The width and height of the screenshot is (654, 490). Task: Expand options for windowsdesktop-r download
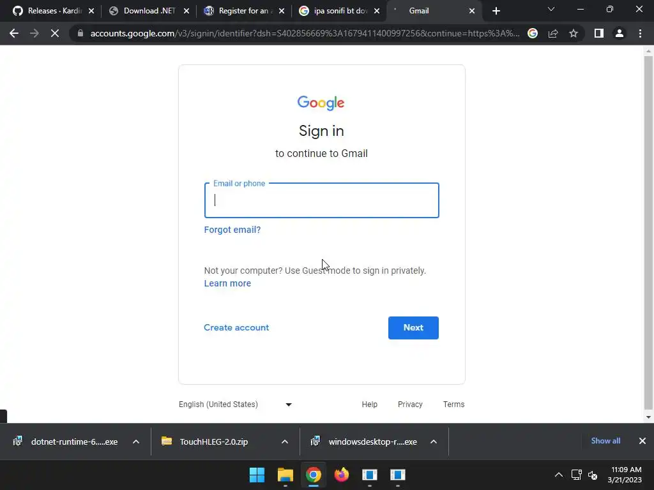[x=434, y=442]
